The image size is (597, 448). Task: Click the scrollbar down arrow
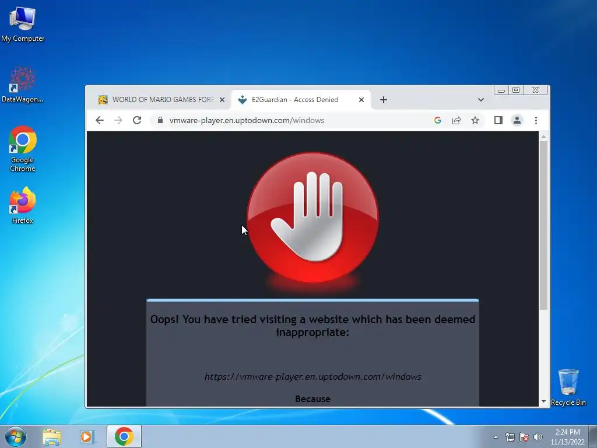pos(544,402)
